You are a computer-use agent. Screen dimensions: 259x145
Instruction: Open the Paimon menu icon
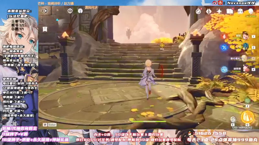[251, 11]
